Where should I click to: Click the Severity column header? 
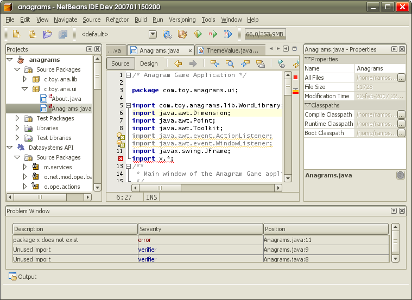(200, 229)
